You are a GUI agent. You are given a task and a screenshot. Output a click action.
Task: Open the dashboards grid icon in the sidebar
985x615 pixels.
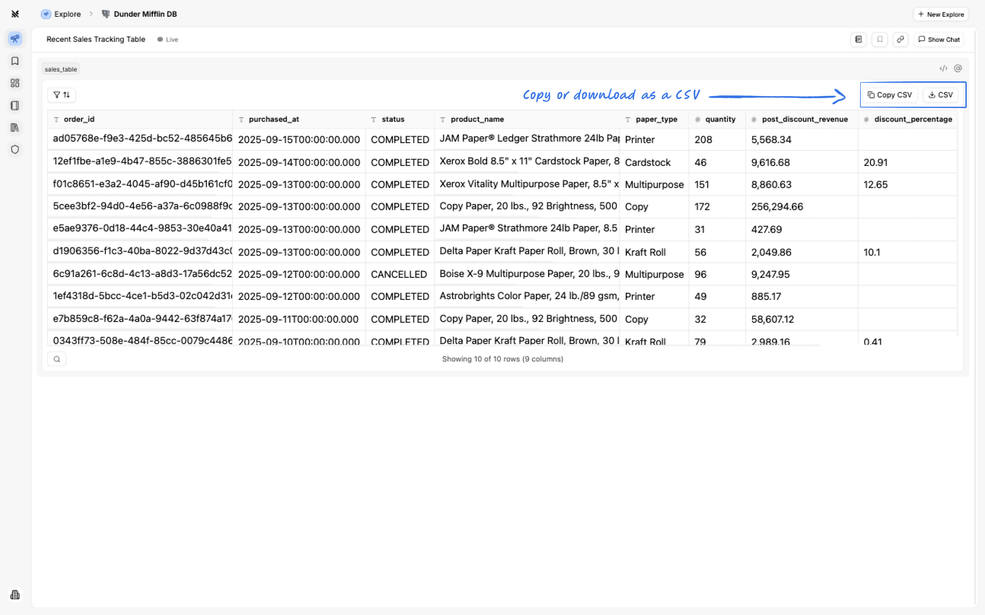coord(15,83)
